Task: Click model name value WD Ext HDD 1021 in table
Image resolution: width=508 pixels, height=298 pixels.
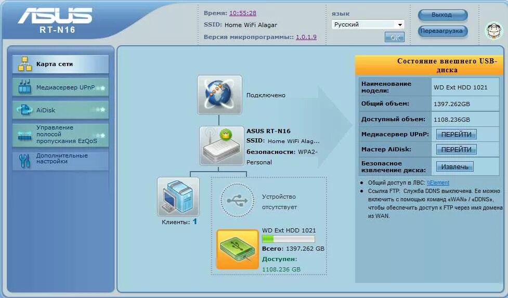Action: point(460,87)
